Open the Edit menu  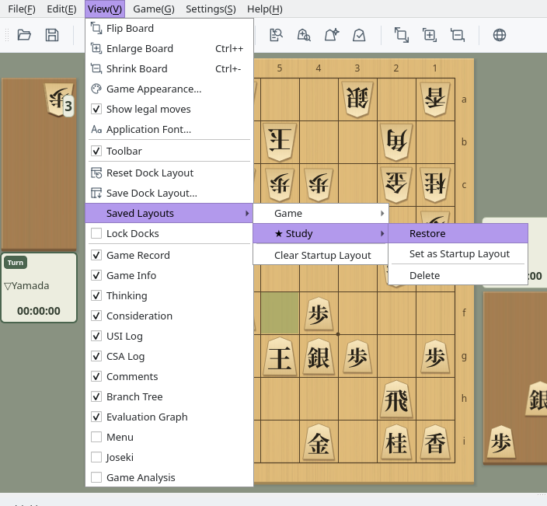click(61, 9)
